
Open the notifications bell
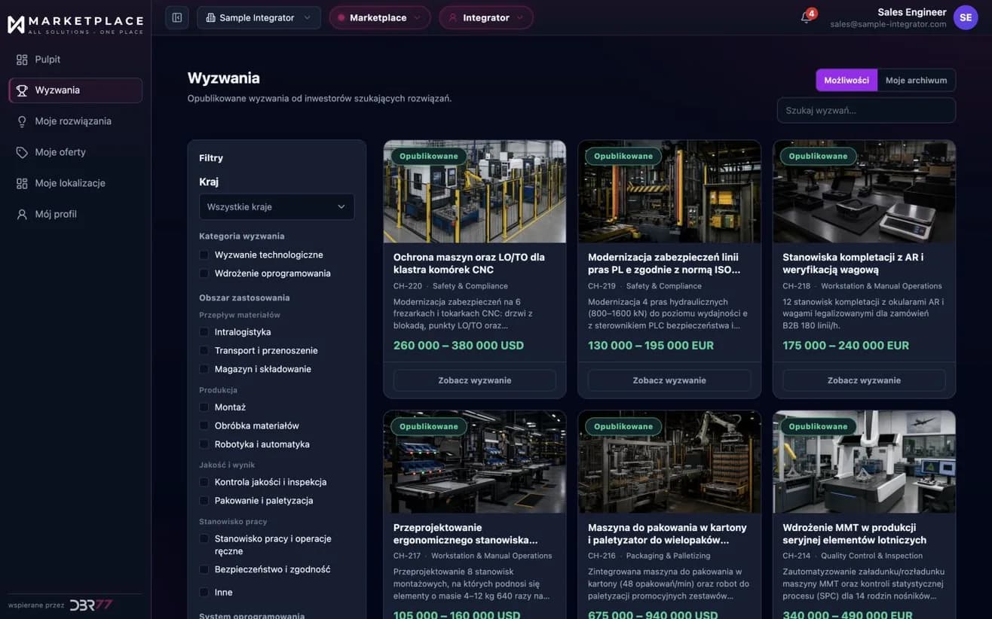pos(807,17)
